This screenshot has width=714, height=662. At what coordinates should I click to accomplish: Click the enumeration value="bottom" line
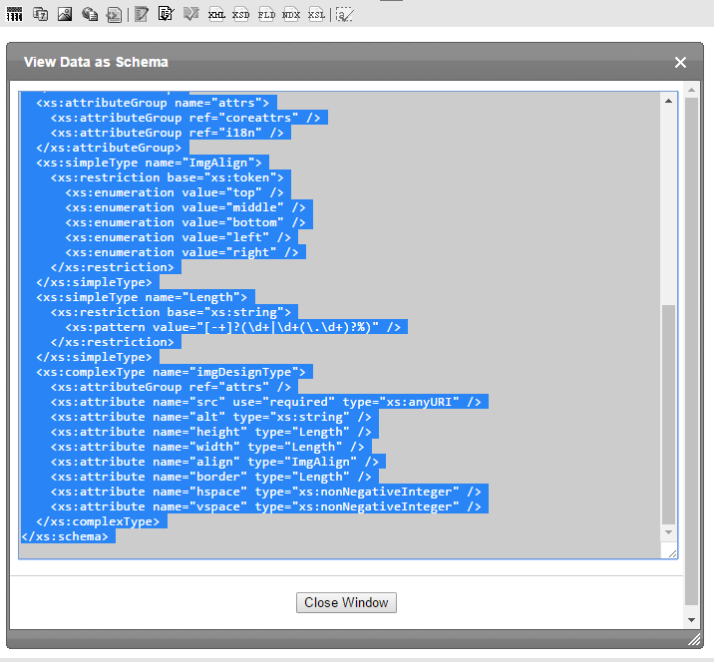(x=185, y=222)
